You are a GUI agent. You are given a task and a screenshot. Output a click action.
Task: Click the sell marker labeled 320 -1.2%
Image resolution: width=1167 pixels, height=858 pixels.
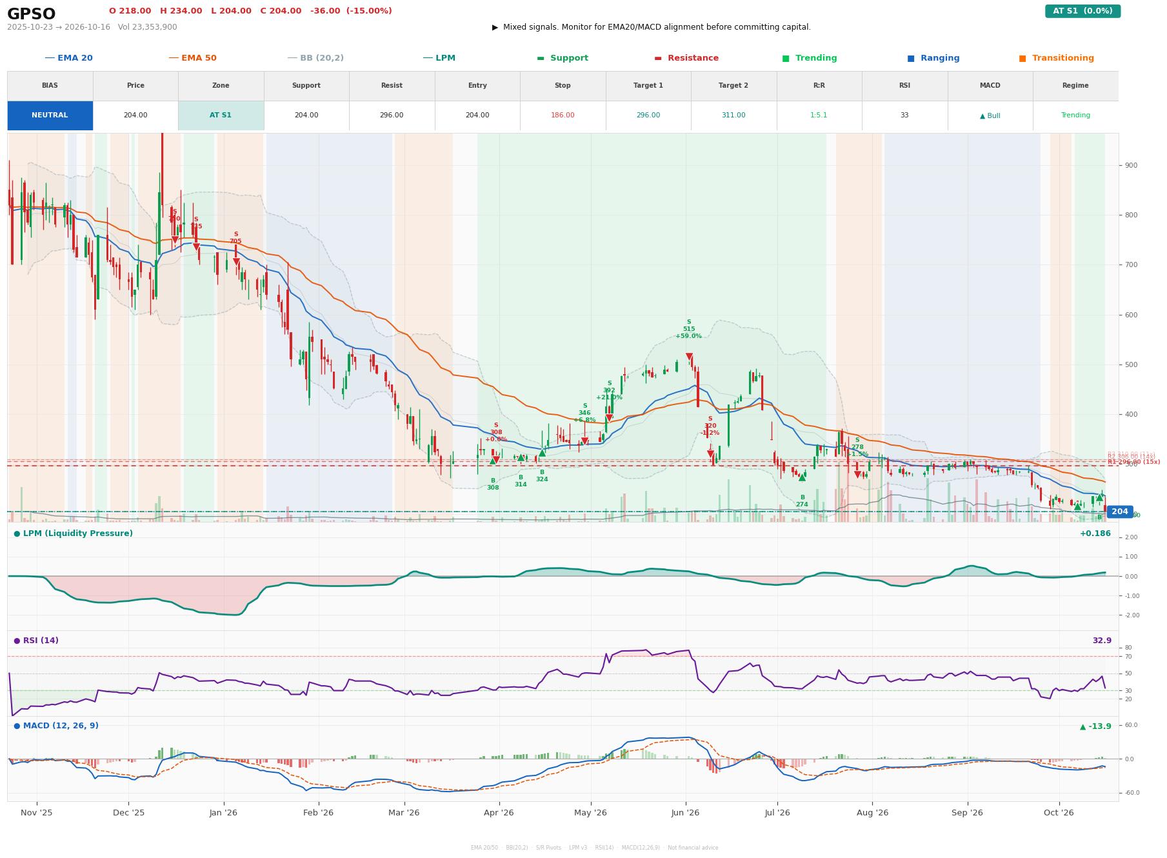click(x=710, y=454)
